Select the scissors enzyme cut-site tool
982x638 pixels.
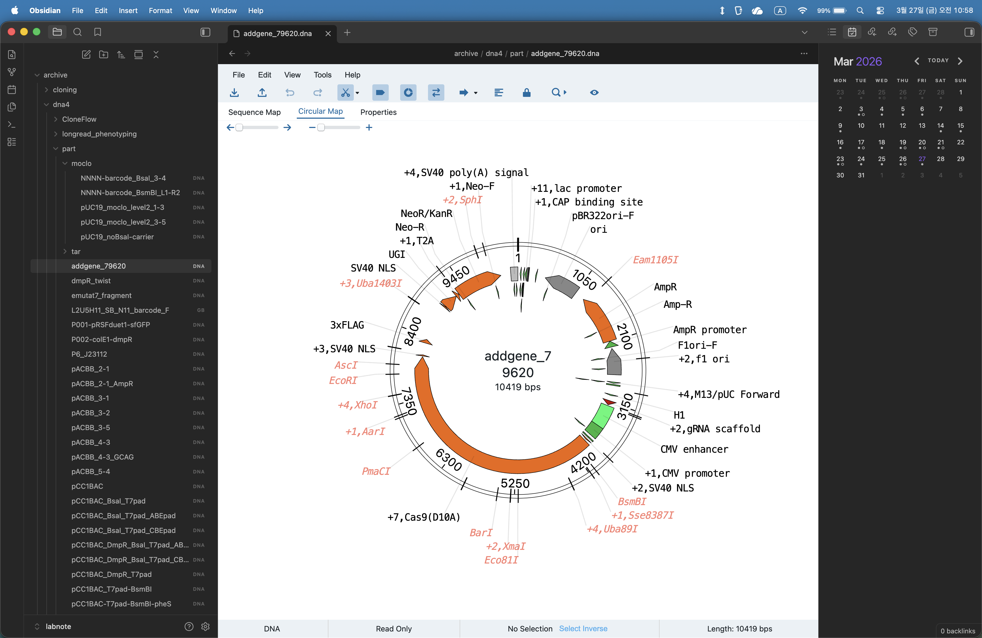[345, 93]
